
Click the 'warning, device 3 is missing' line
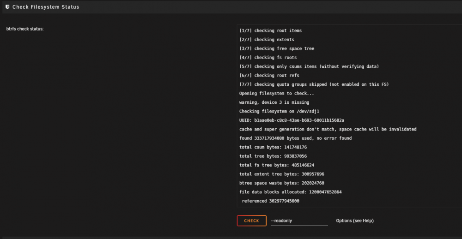tap(274, 102)
